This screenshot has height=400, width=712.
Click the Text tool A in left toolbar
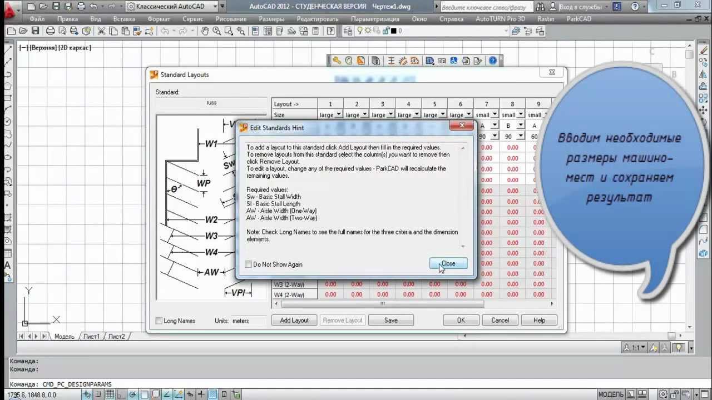click(x=7, y=265)
